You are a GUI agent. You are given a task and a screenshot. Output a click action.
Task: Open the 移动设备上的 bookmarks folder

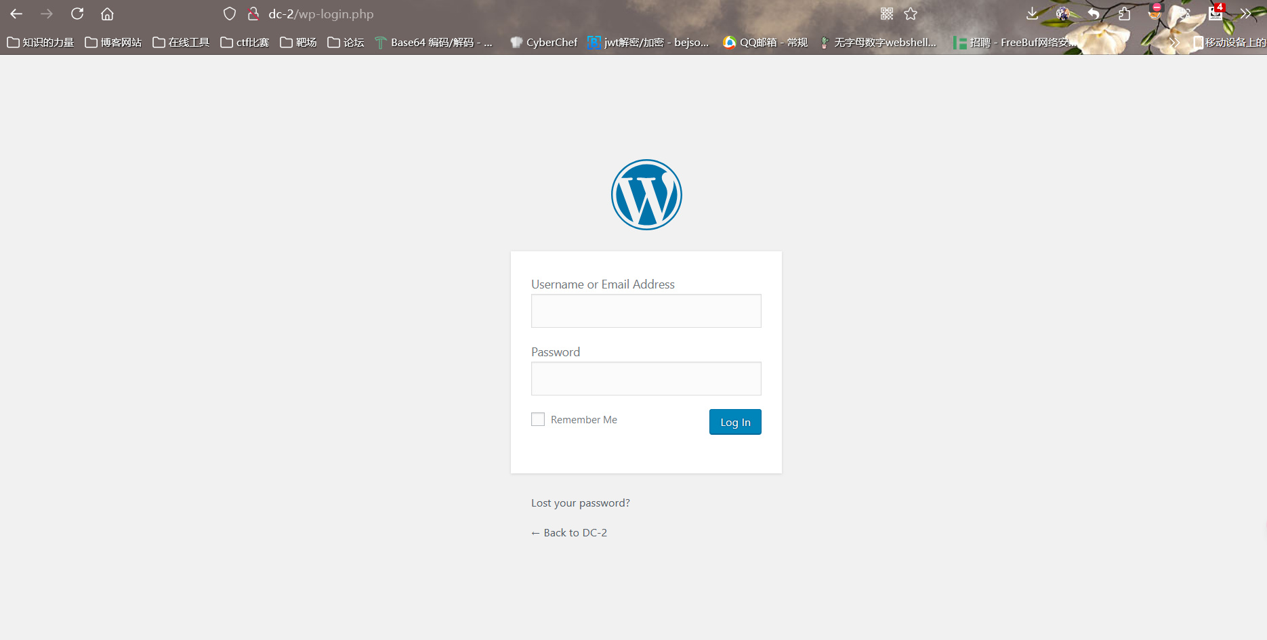pyautogui.click(x=1229, y=43)
